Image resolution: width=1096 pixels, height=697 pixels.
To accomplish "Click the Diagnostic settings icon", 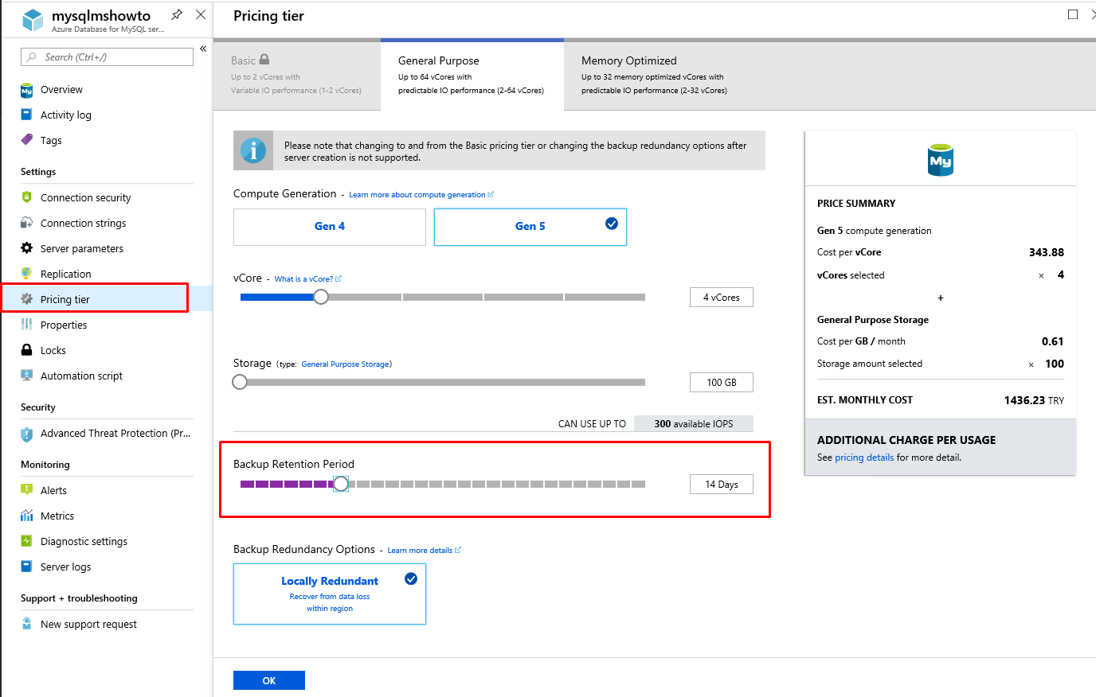I will point(27,541).
